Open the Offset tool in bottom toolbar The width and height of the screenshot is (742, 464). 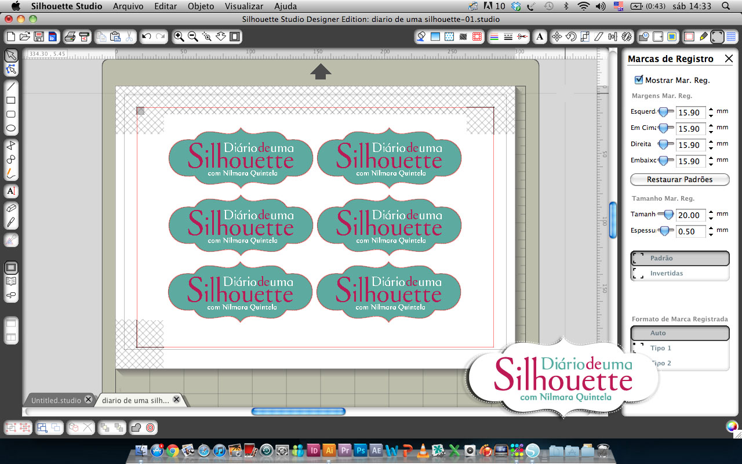click(x=150, y=428)
